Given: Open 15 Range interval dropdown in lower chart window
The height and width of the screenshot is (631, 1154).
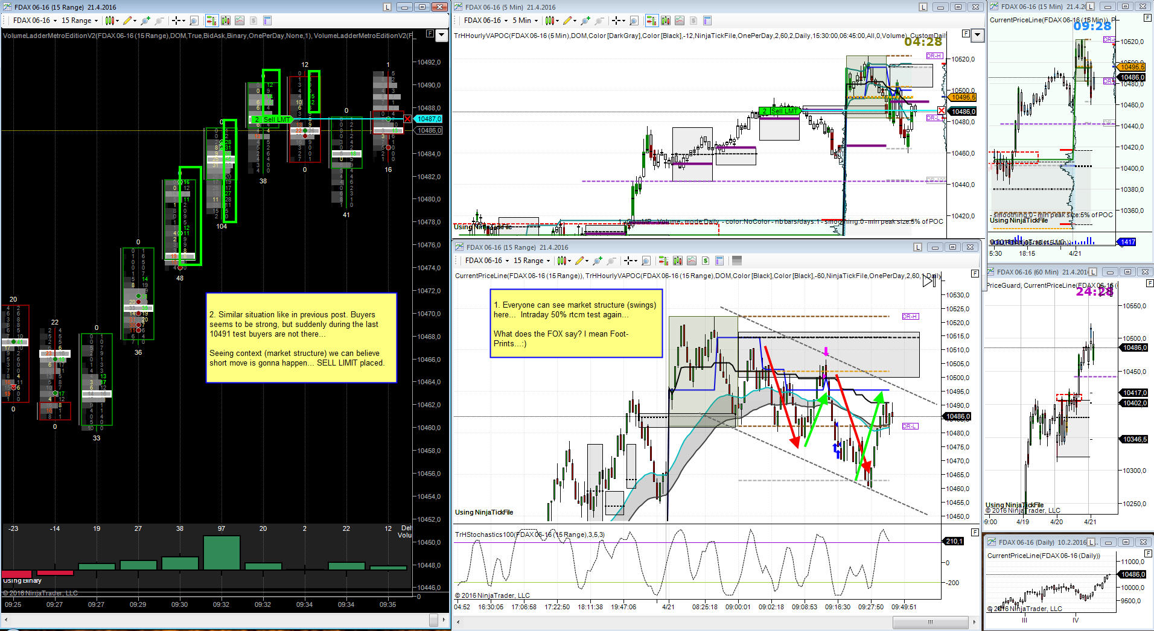Looking at the screenshot, I should click(x=532, y=261).
